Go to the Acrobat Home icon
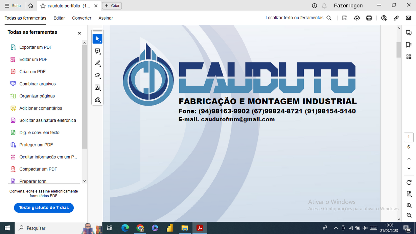 [31, 6]
